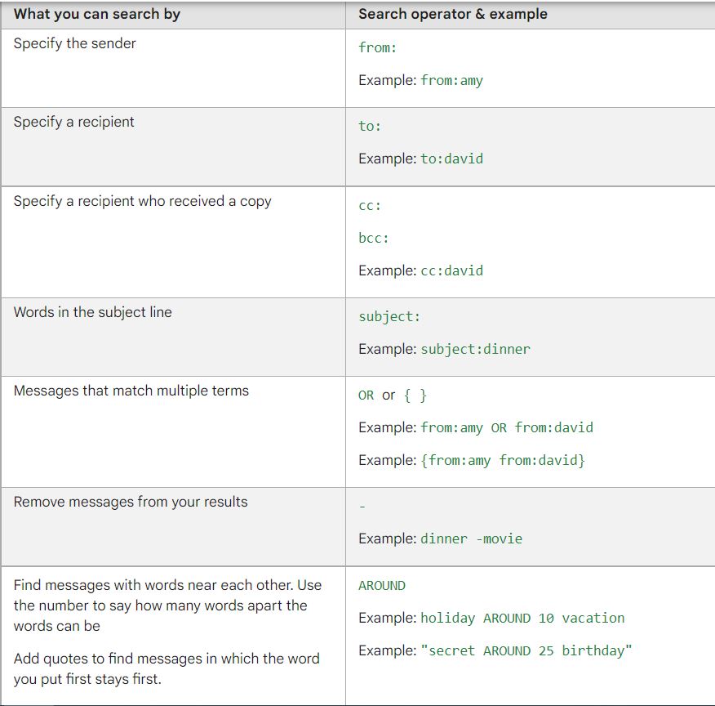
Task: Click "Remove messages from your results" text
Action: pos(131,502)
